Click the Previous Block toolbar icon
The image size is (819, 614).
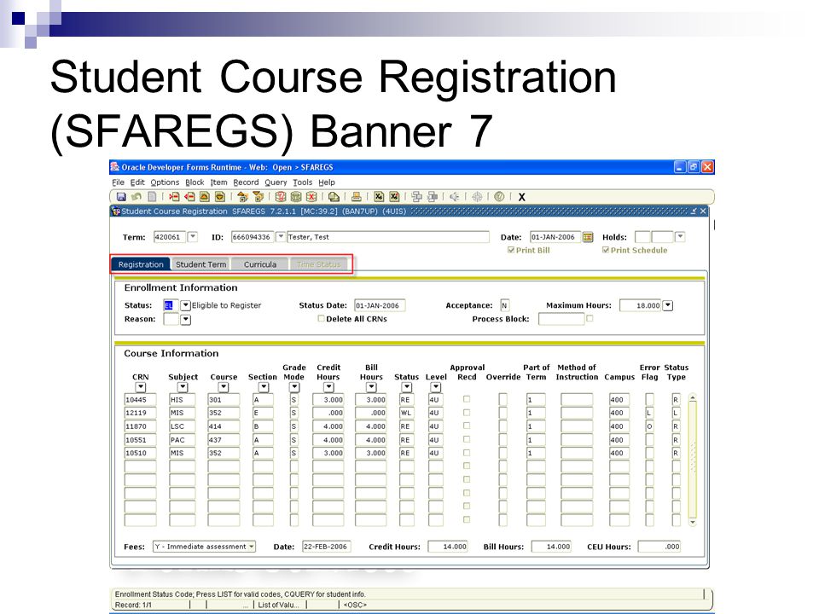pos(242,197)
